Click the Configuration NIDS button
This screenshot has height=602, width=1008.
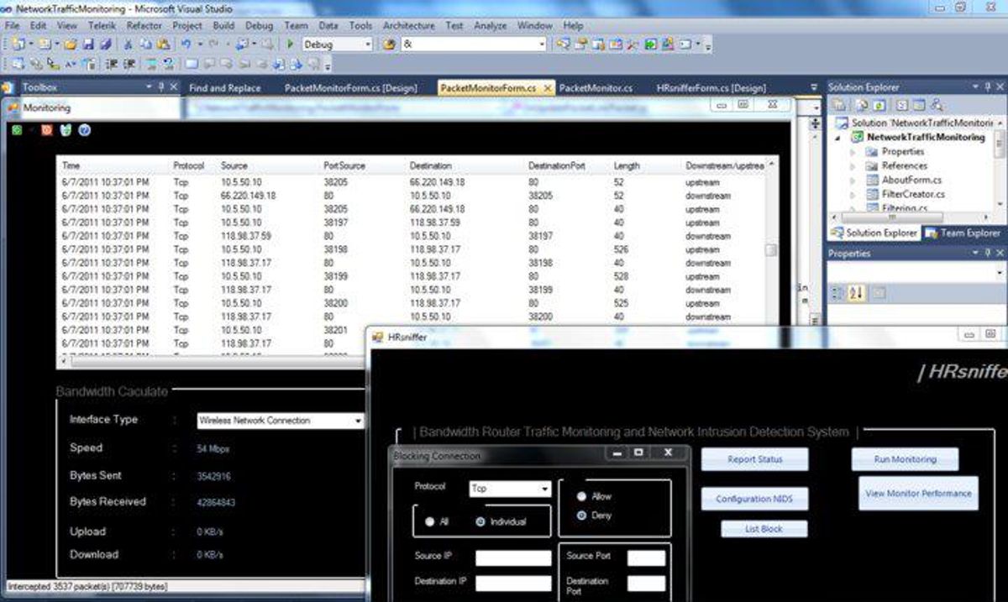pyautogui.click(x=754, y=499)
